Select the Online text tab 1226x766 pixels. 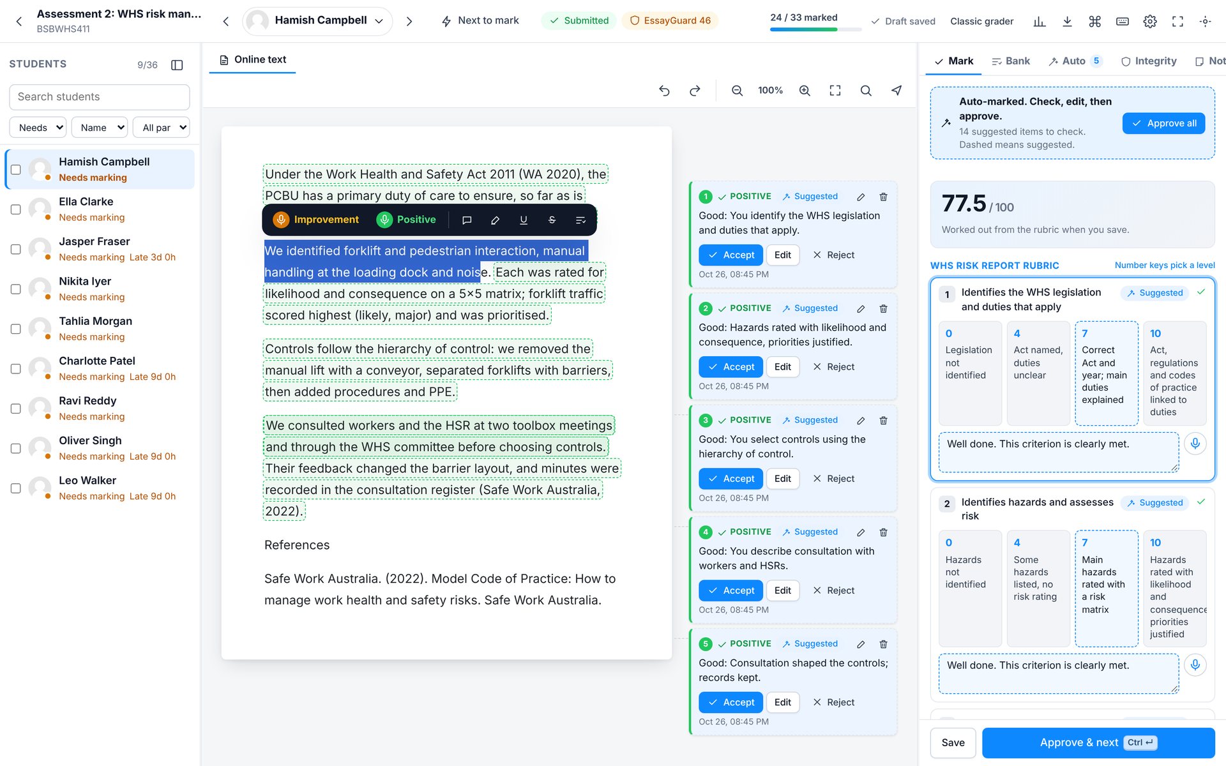pyautogui.click(x=253, y=59)
